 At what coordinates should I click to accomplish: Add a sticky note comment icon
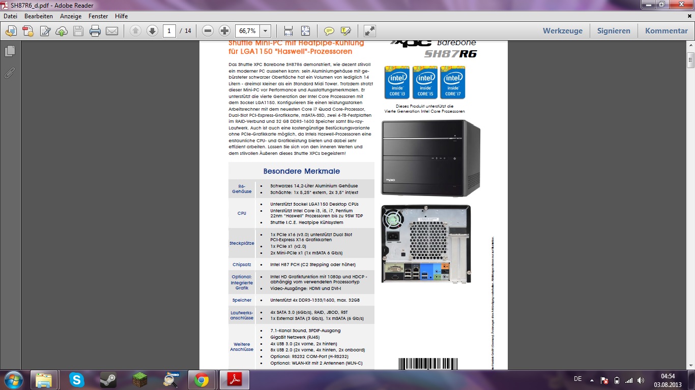(x=329, y=31)
